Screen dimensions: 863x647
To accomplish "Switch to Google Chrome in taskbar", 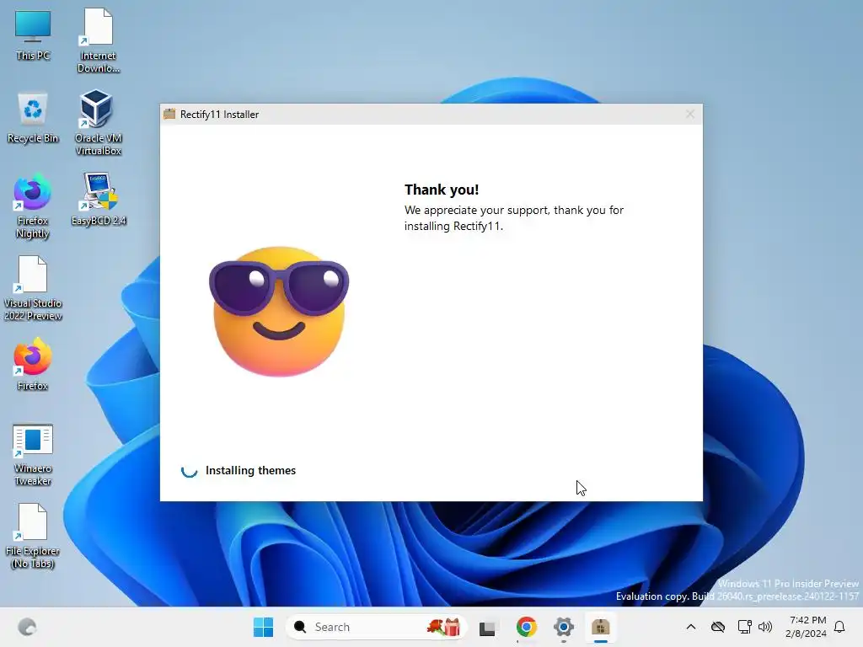I will [x=526, y=627].
